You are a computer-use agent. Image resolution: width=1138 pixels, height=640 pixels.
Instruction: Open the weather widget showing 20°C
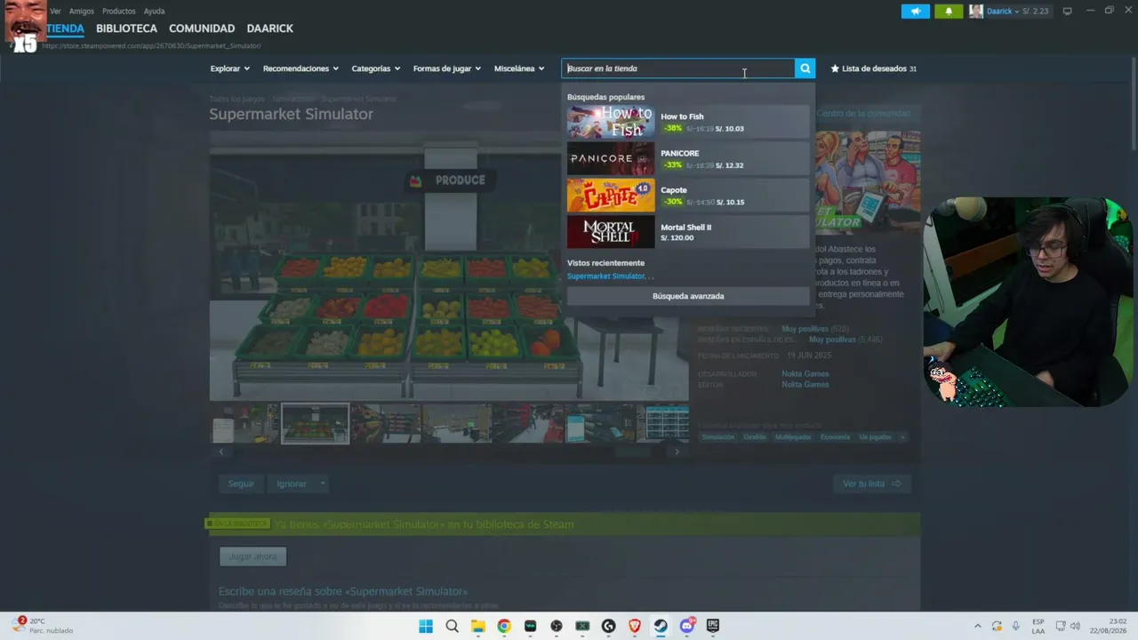(43, 626)
